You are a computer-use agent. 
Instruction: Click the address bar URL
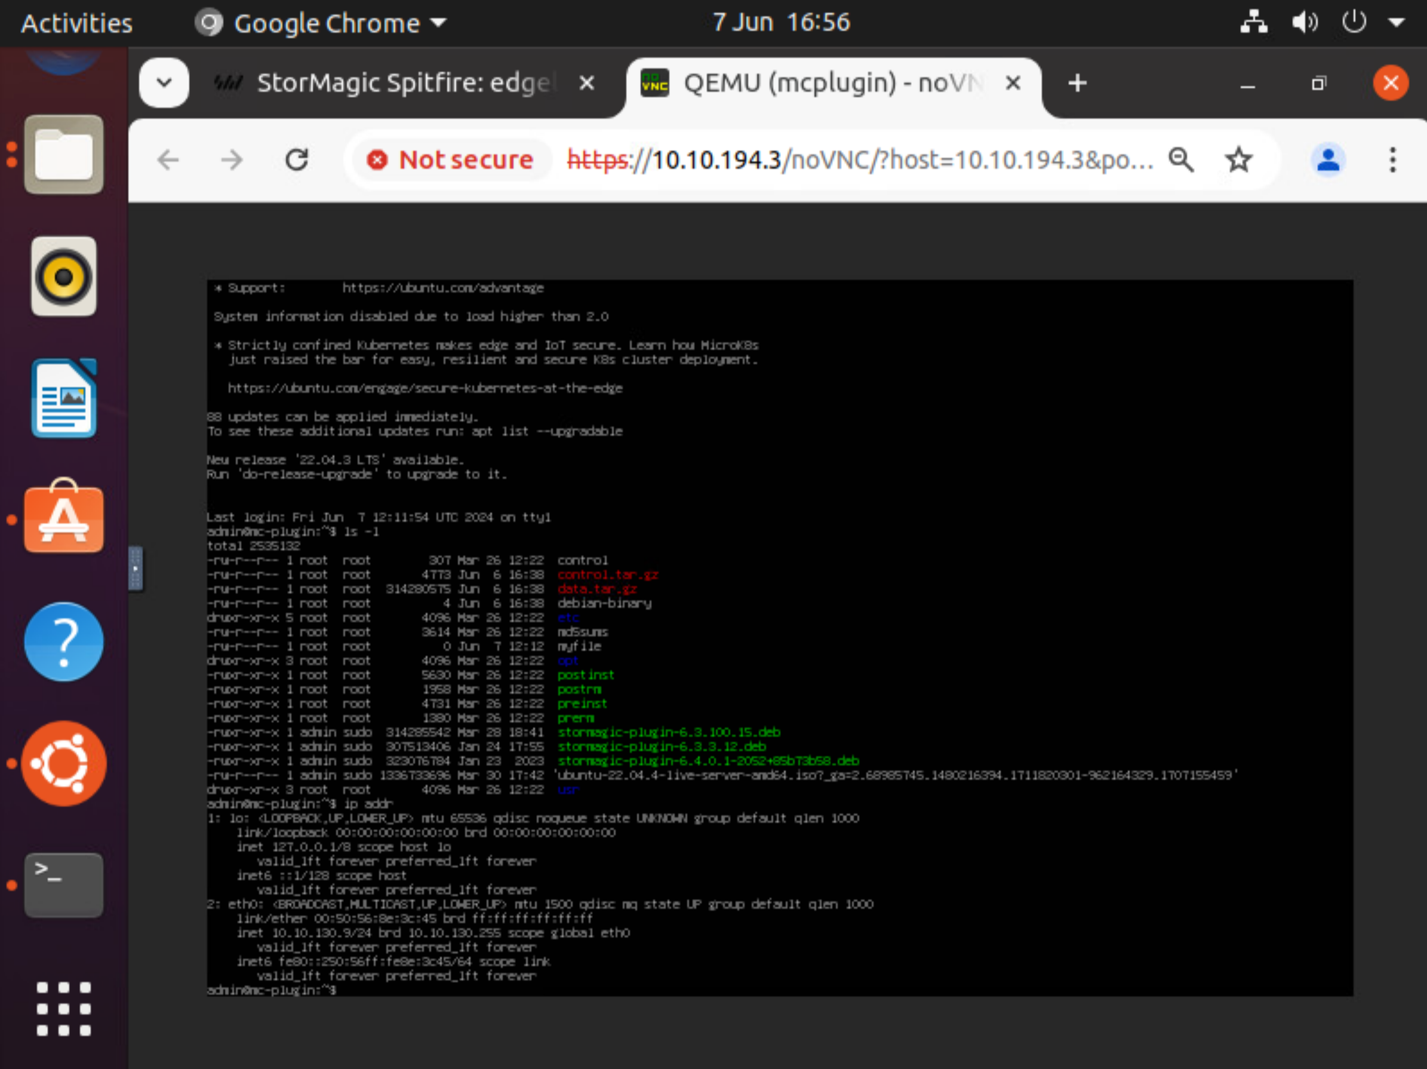coord(859,159)
